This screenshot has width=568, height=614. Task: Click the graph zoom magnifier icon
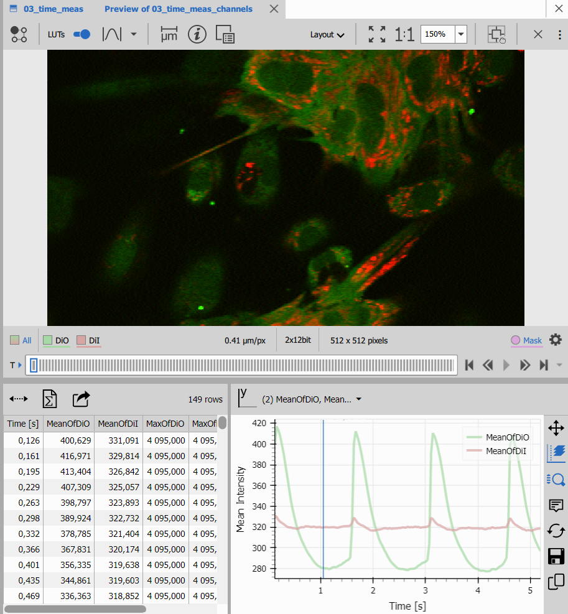(x=556, y=479)
